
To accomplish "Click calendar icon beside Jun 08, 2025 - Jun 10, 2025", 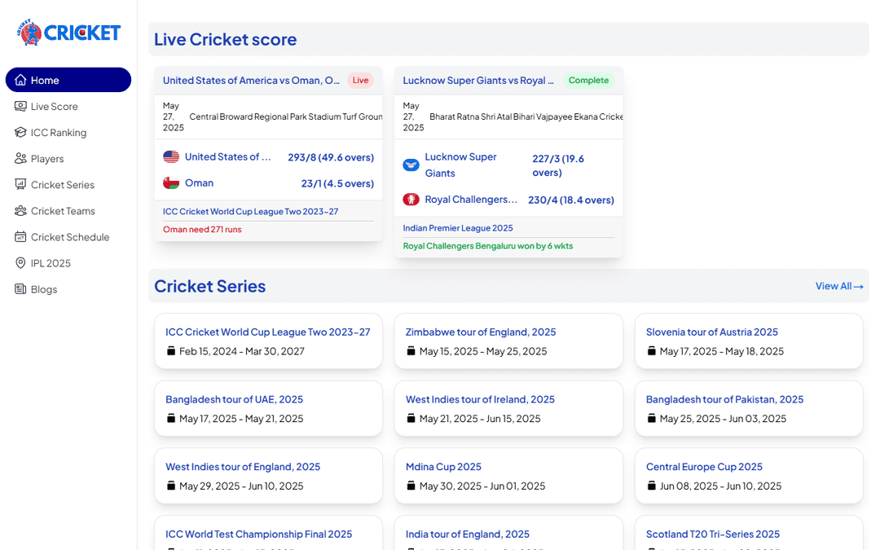I will coord(652,486).
